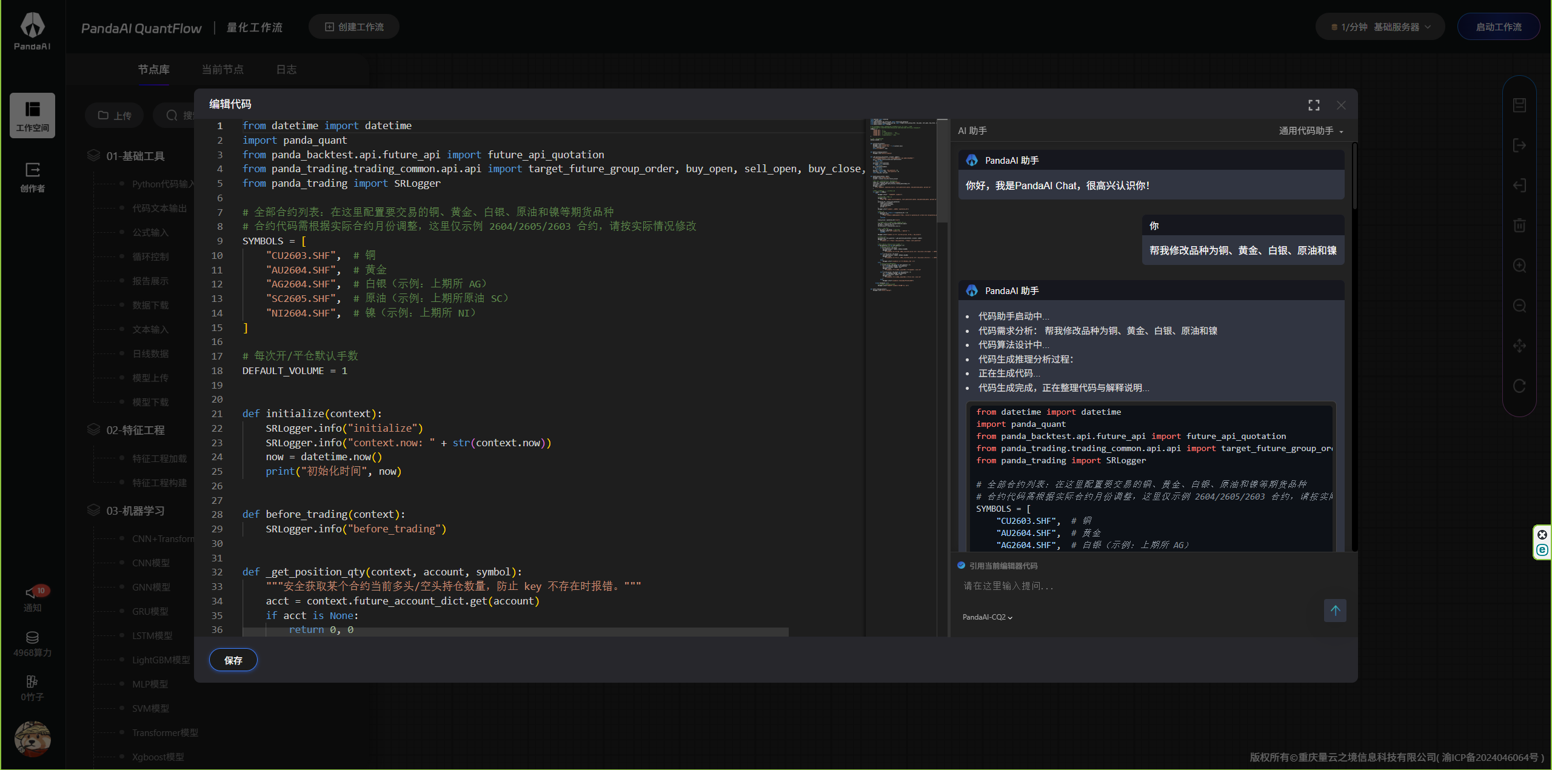Image resolution: width=1552 pixels, height=770 pixels.
Task: Click the 01-基础工具 layers icon
Action: click(x=93, y=155)
